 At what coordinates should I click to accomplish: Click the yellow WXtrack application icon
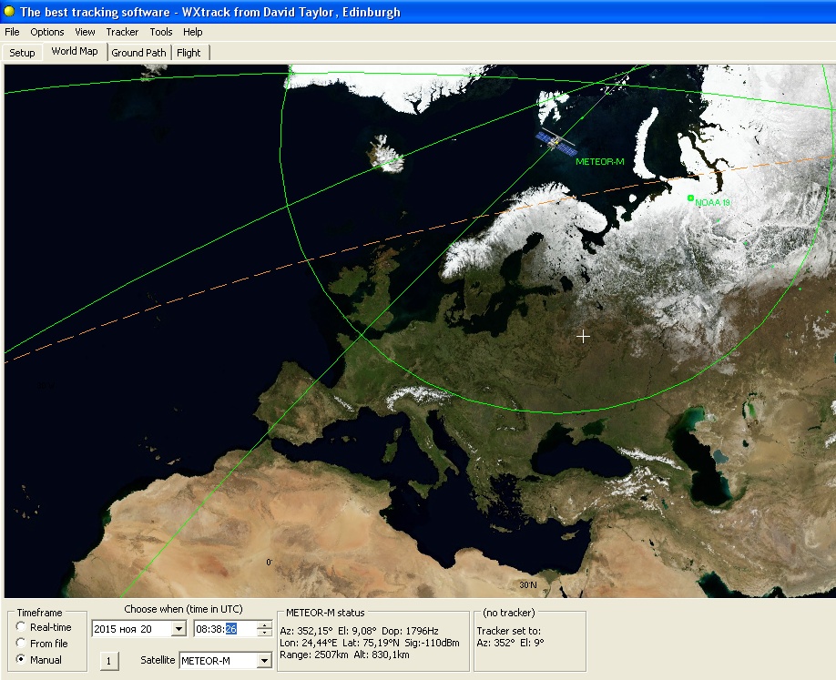coord(9,11)
